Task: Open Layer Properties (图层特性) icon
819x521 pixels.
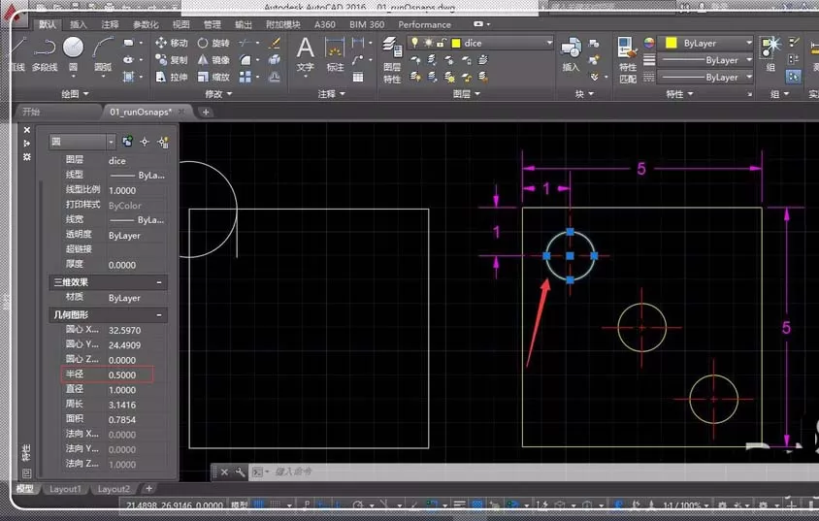Action: coord(392,60)
